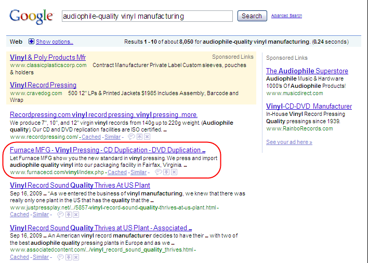Image resolution: width=368 pixels, height=263 pixels.
Task: Expand Show options plus icon
Action: 31,42
